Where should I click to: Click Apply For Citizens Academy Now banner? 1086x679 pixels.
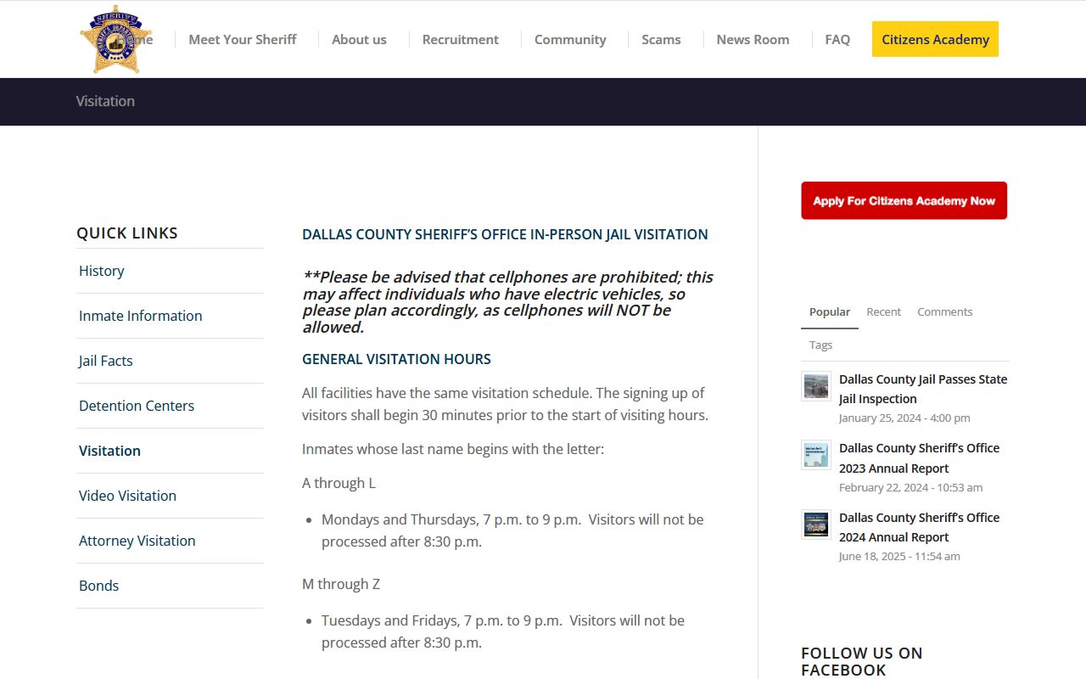click(x=904, y=200)
